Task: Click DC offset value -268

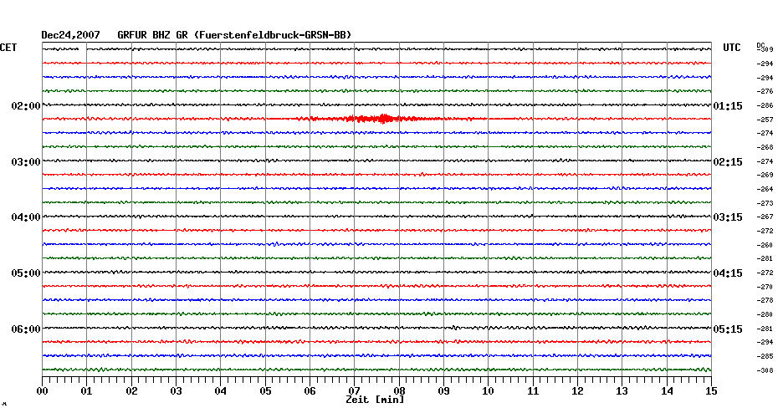Action: tap(765, 147)
